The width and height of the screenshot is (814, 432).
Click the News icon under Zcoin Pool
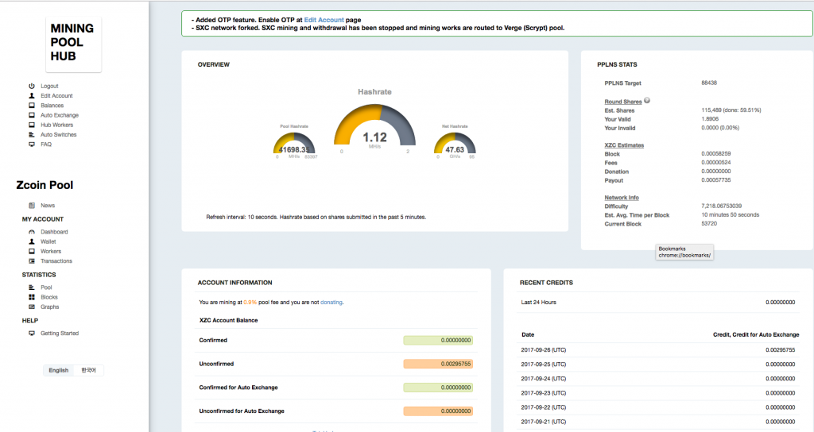point(32,206)
